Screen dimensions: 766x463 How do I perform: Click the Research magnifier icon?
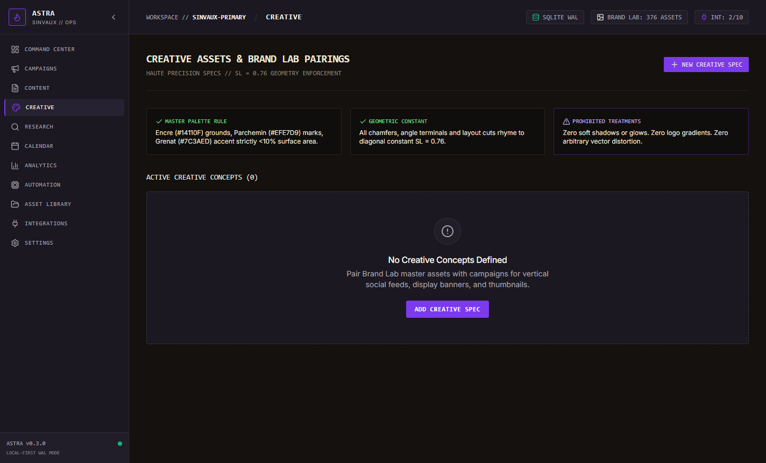click(15, 127)
